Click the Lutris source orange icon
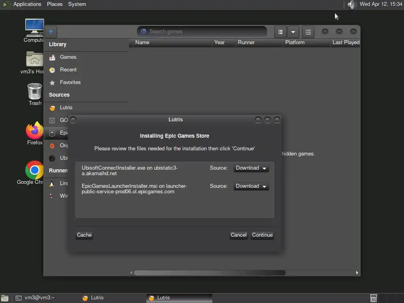404x303 pixels. click(x=52, y=108)
